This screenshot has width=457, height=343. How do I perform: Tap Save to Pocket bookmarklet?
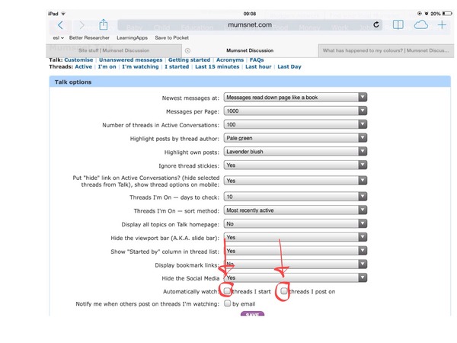point(171,37)
